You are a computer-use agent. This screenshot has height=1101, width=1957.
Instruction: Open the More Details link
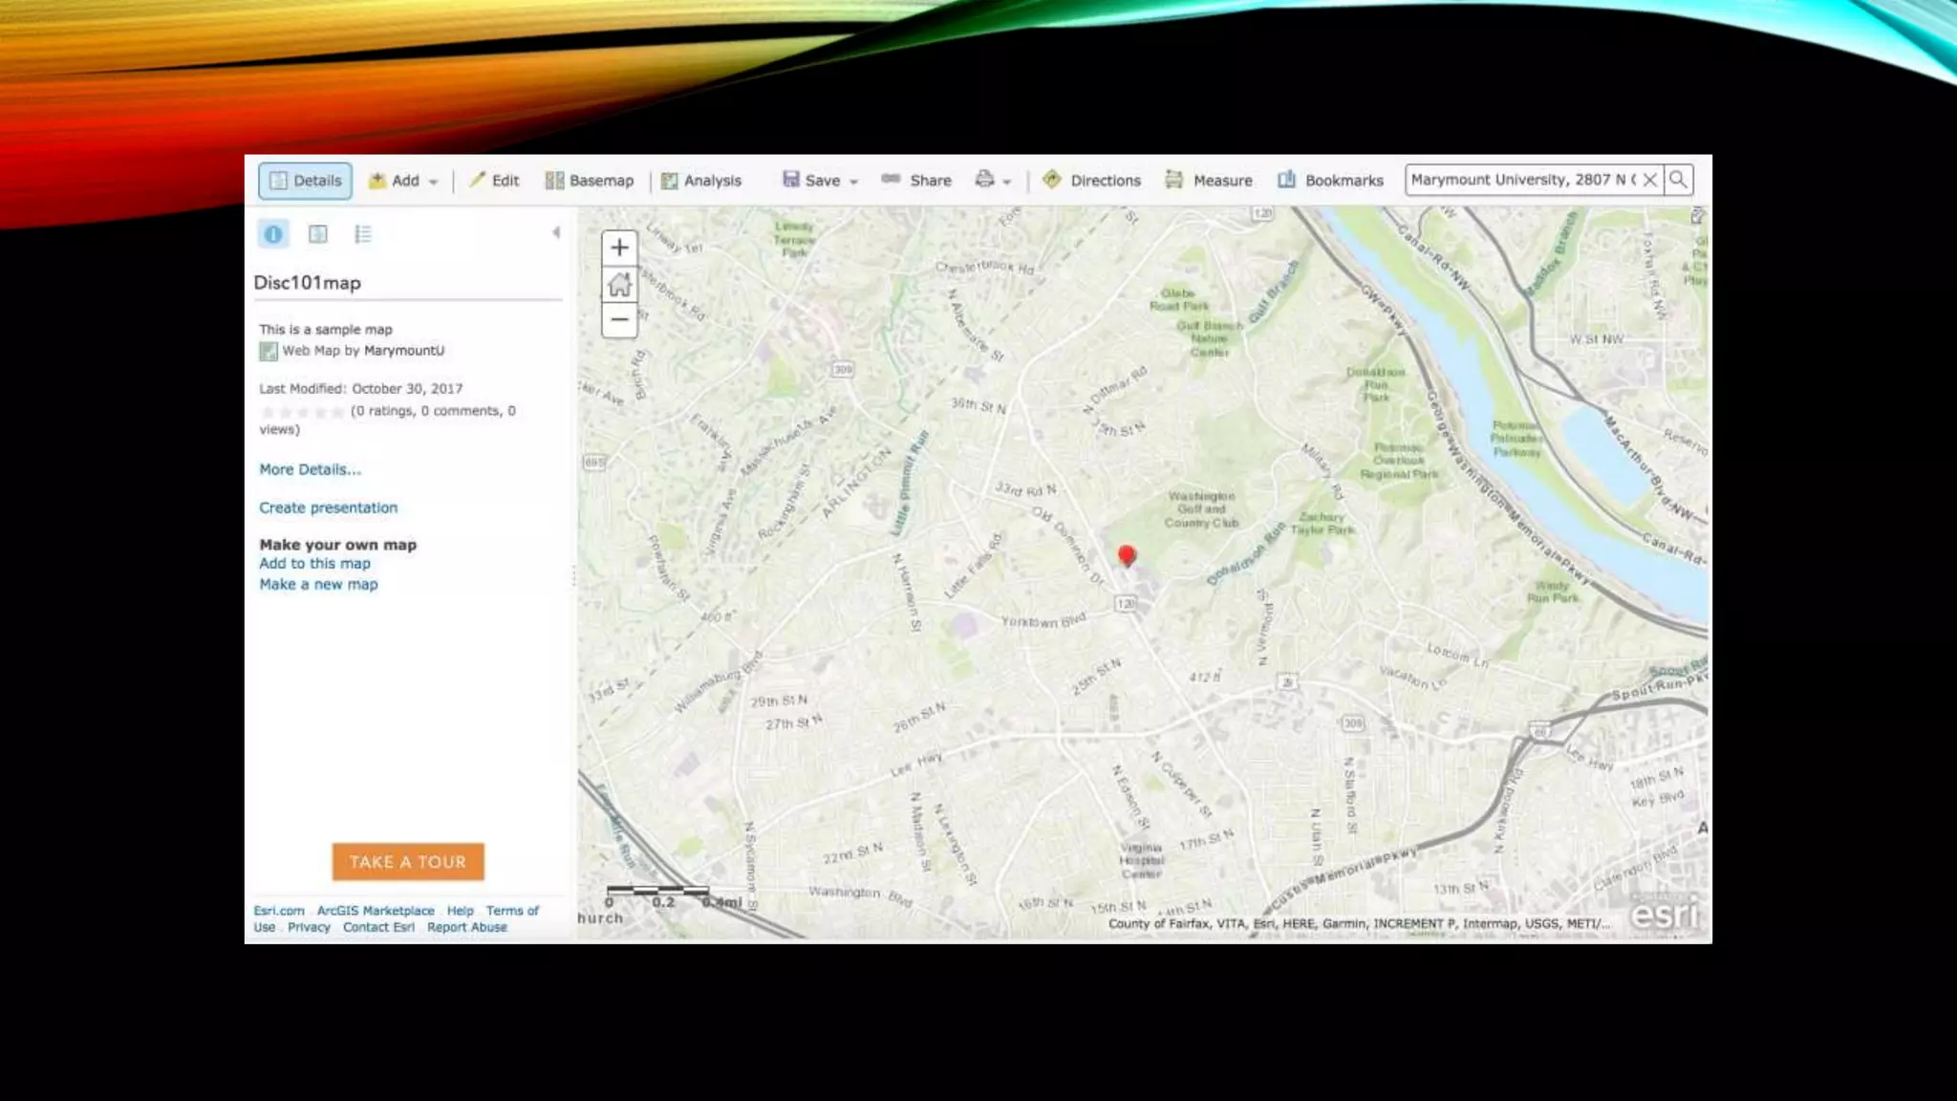click(x=310, y=469)
